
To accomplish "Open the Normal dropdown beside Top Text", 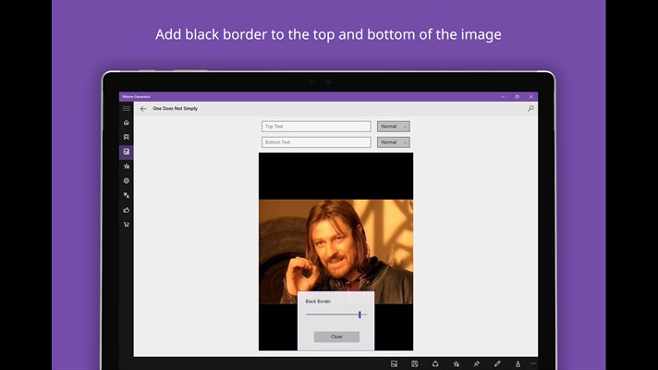I will coord(393,127).
